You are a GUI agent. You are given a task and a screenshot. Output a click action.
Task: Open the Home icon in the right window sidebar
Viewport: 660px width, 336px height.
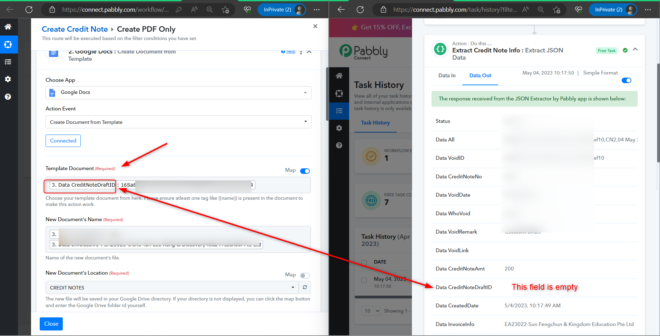pyautogui.click(x=339, y=76)
